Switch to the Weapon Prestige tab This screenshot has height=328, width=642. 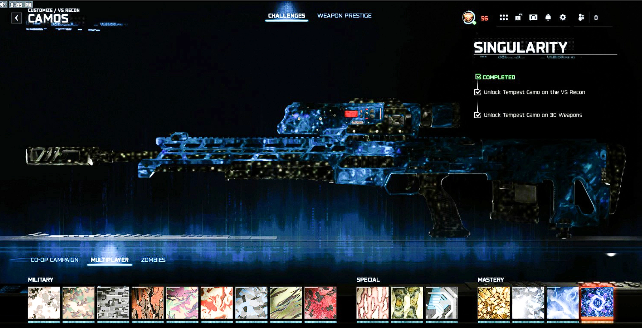[344, 16]
